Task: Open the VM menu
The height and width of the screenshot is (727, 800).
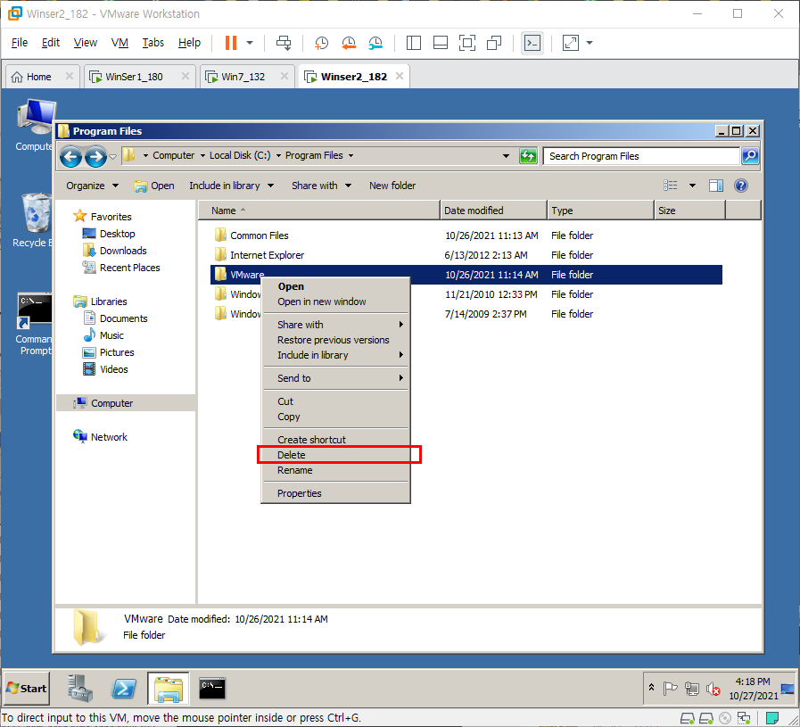Action: 120,42
